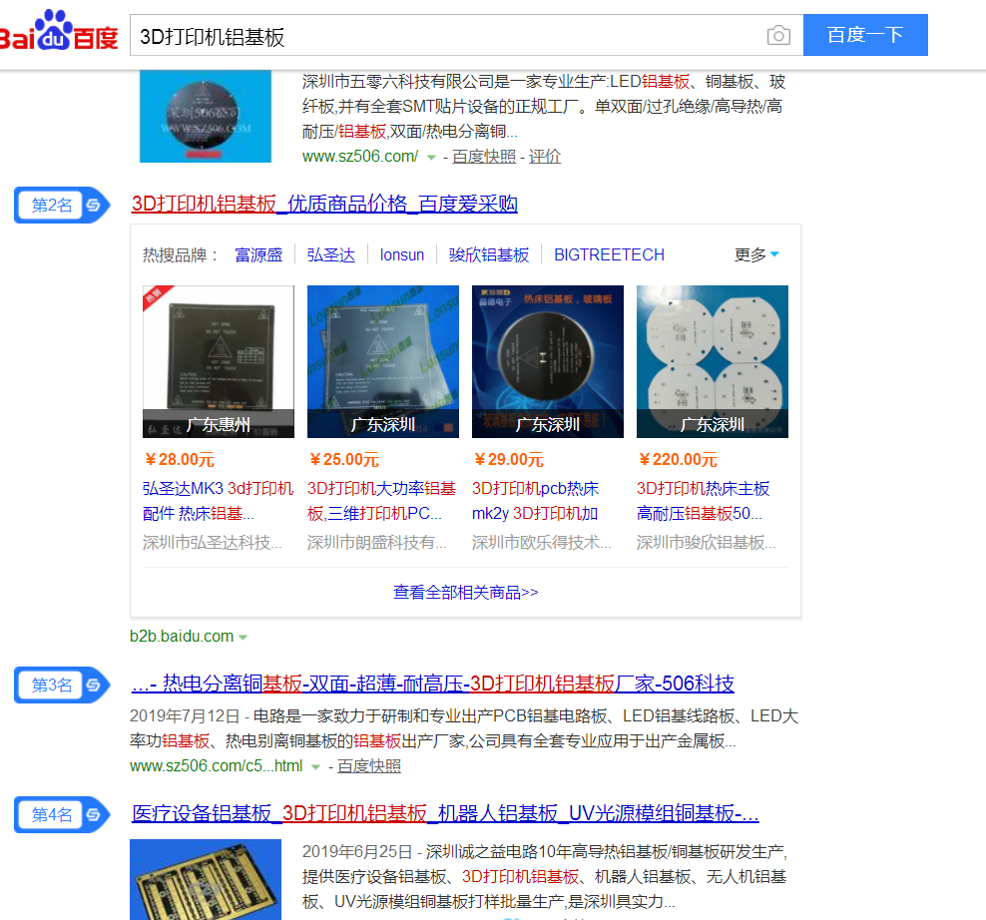The width and height of the screenshot is (986, 920).
Task: Open the ¥25.00 Lonsun heated bed thumbnail
Action: point(383,361)
